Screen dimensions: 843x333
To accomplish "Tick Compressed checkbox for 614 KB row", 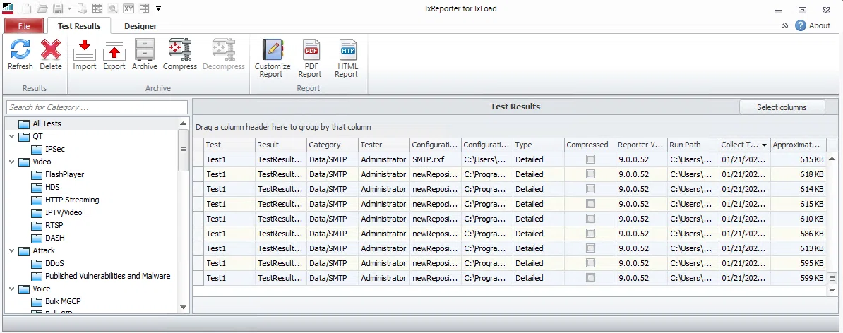I will 590,189.
